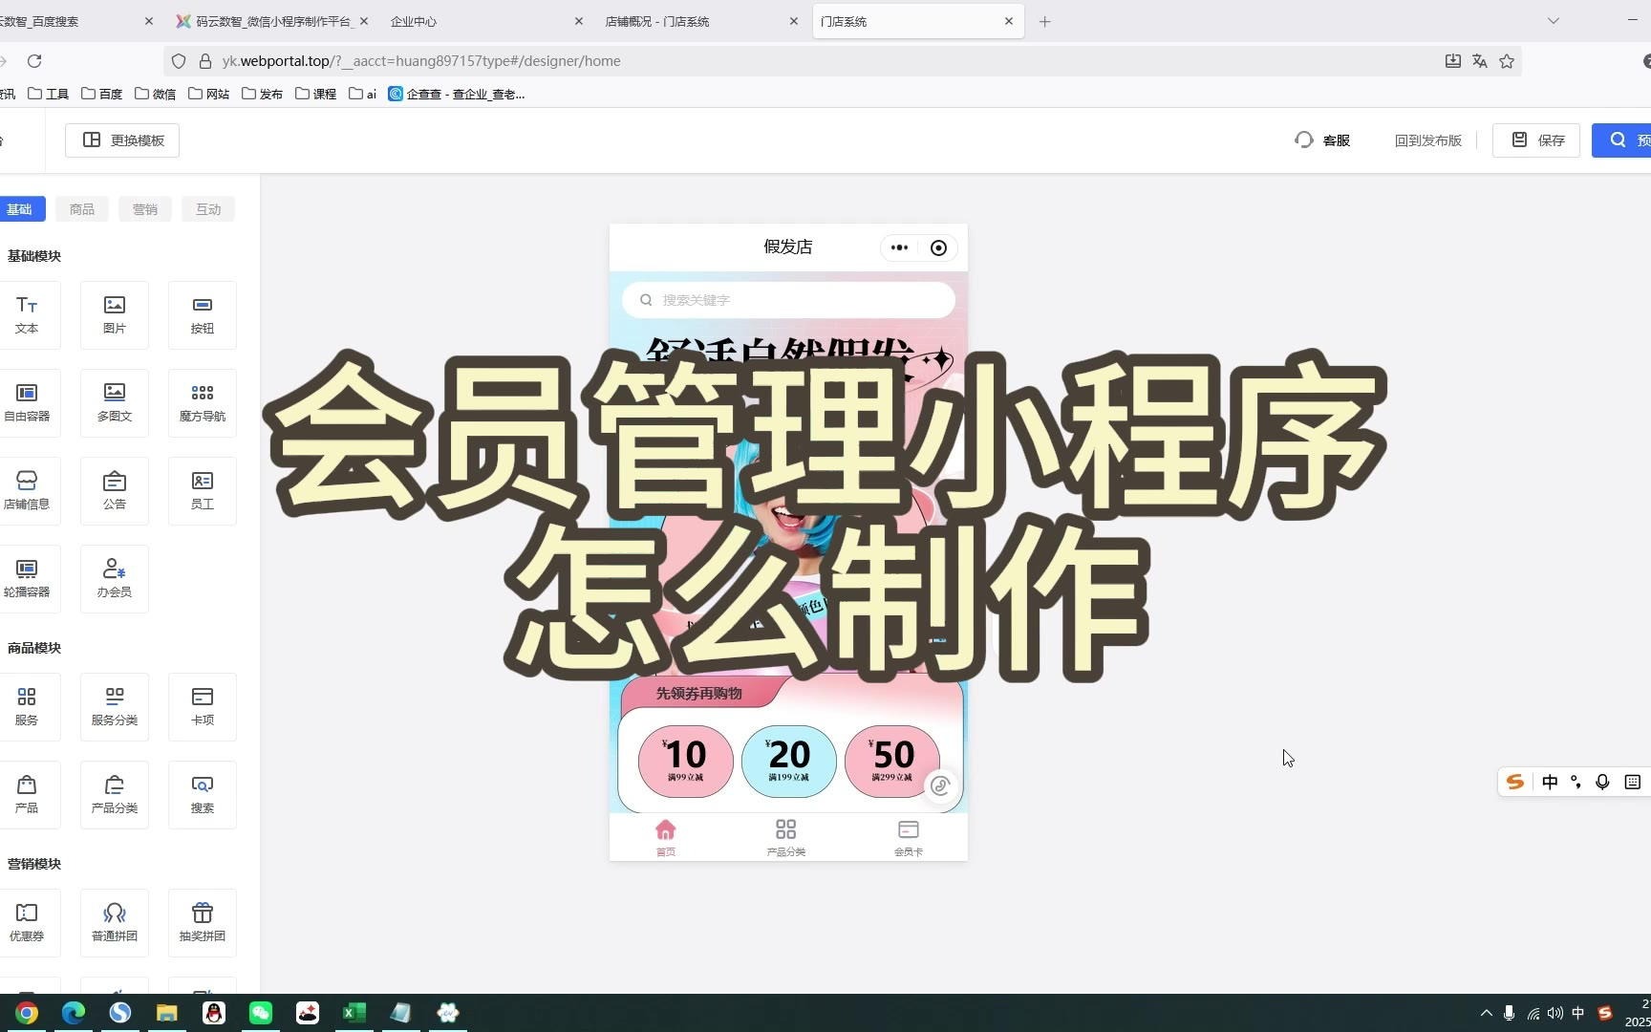Viewport: 1651px width, 1032px height.
Task: Add the 卡项 card item module
Action: pyautogui.click(x=203, y=706)
